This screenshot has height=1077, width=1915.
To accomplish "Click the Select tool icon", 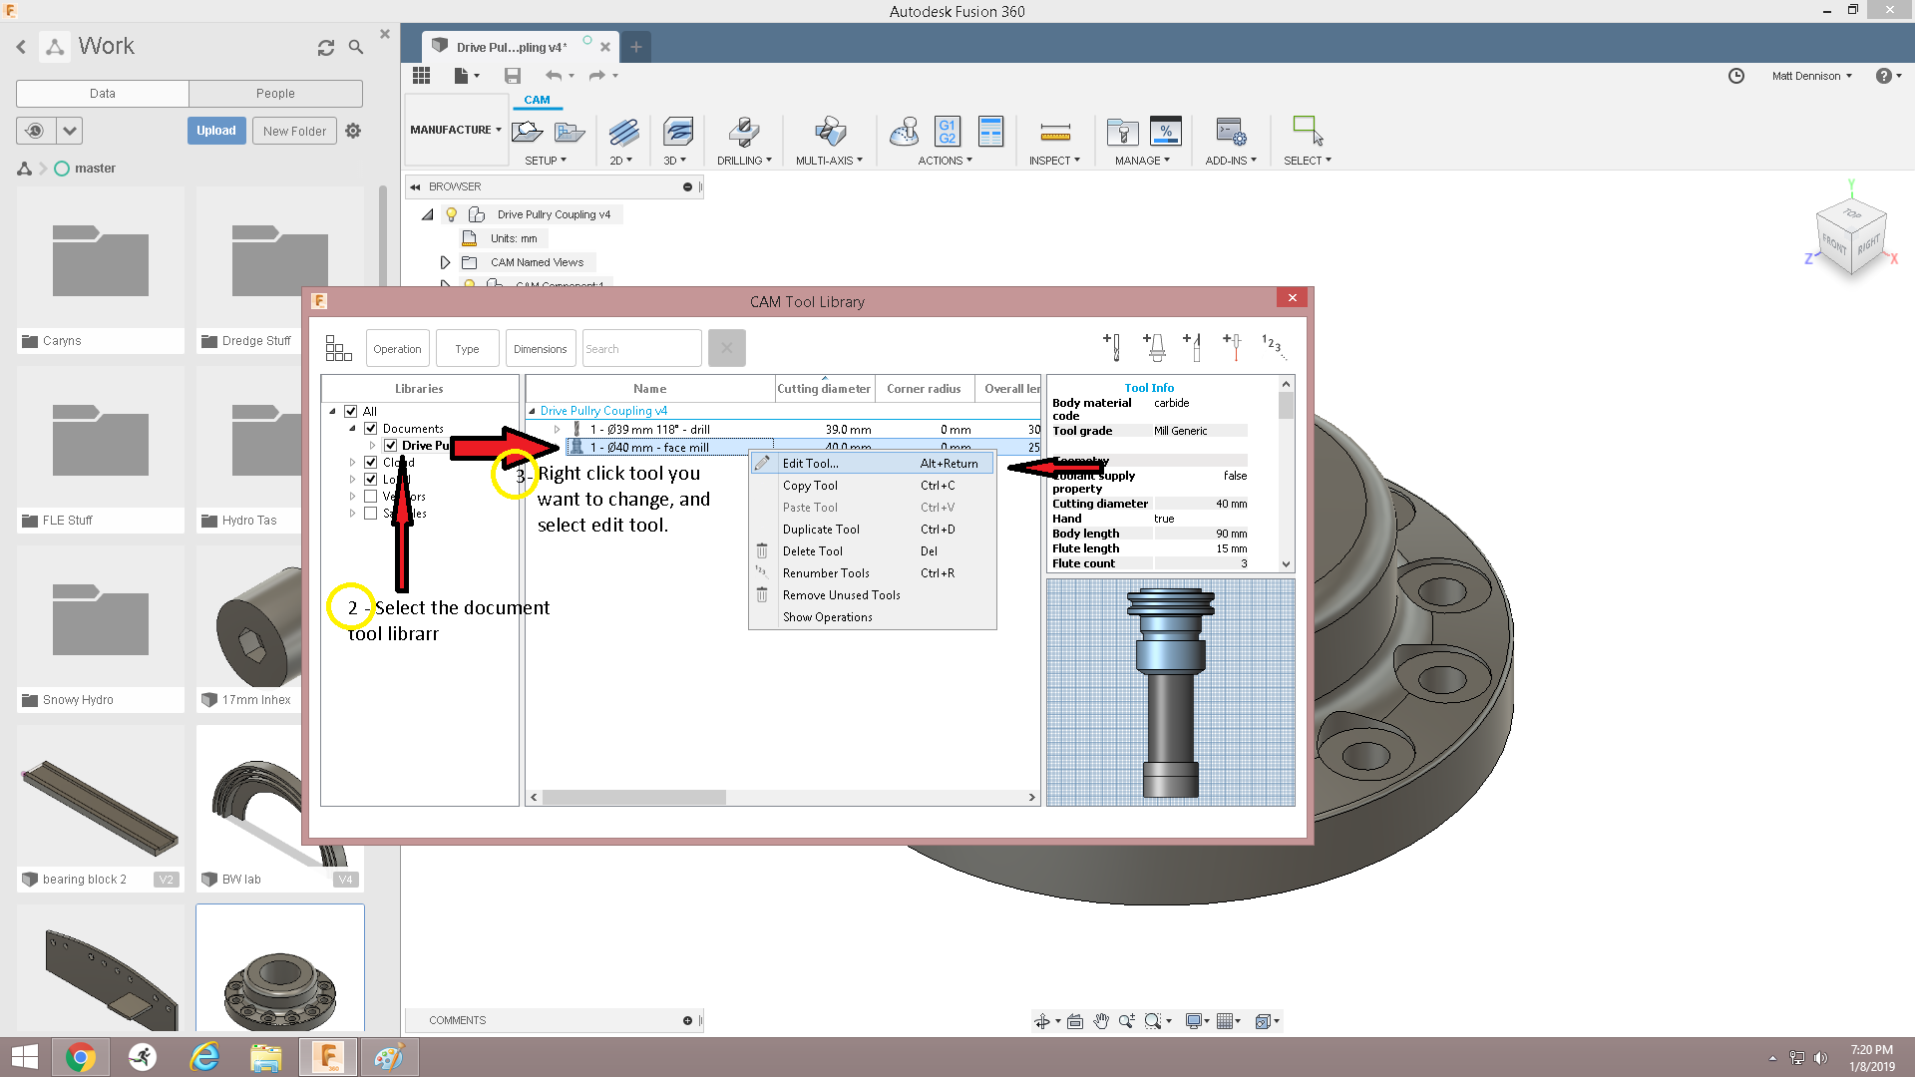I will [1307, 131].
